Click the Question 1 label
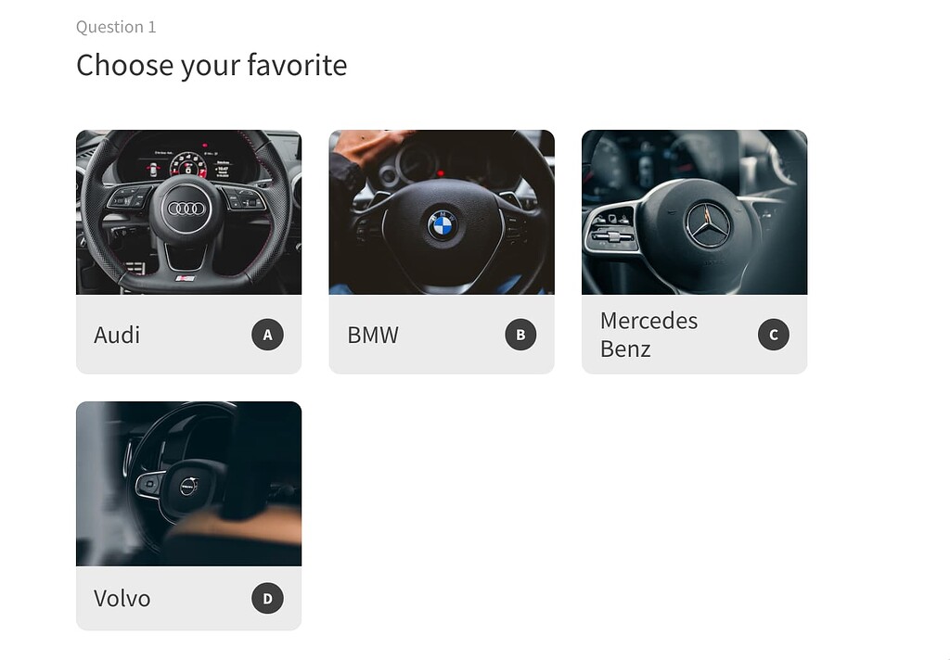Viewport: 950px width, 660px height. click(x=116, y=27)
